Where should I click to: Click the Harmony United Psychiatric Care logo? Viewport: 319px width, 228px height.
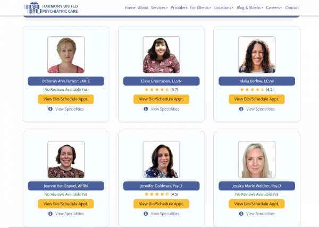point(51,8)
